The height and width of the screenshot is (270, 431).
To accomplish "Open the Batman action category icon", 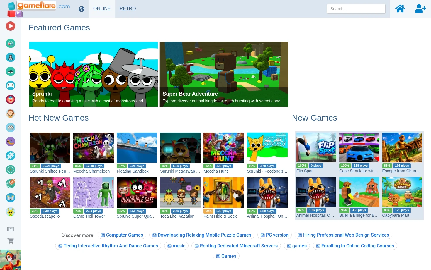I will coord(11,57).
